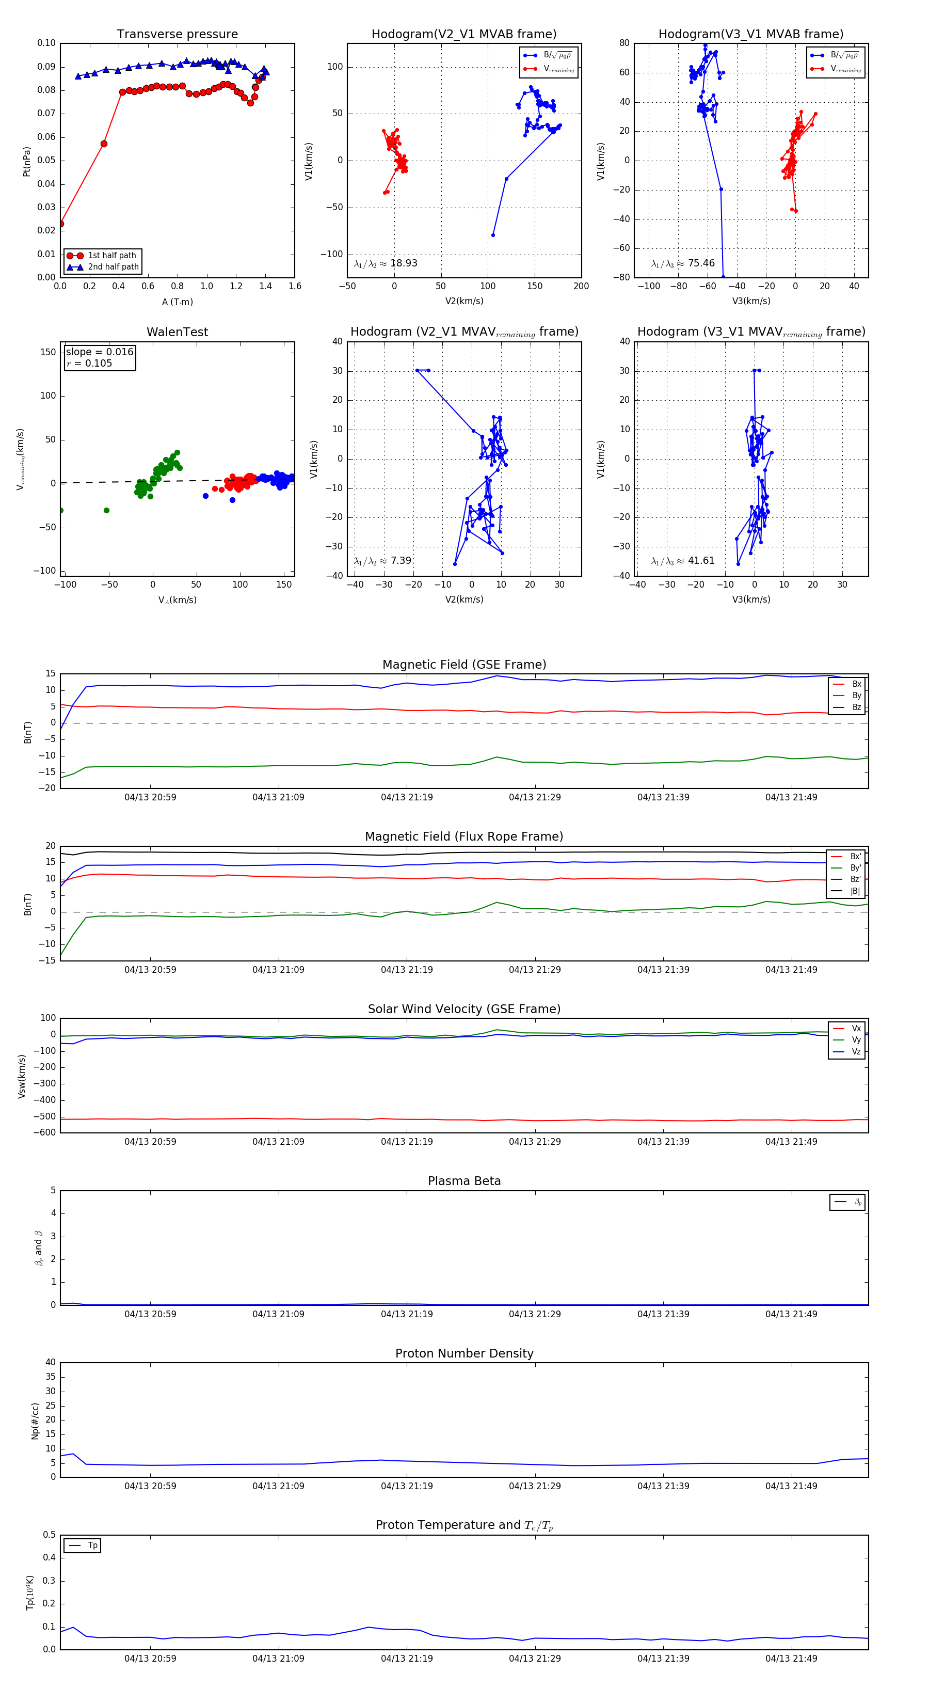The image size is (929, 1704).
Task: Click the V_remaining legend entry in the V2_V1 MVAB hodogram
Action: (548, 69)
